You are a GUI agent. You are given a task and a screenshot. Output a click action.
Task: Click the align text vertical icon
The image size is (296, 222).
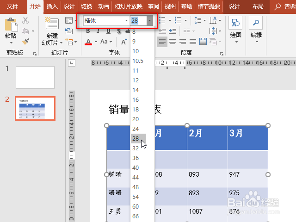(x=213, y=31)
